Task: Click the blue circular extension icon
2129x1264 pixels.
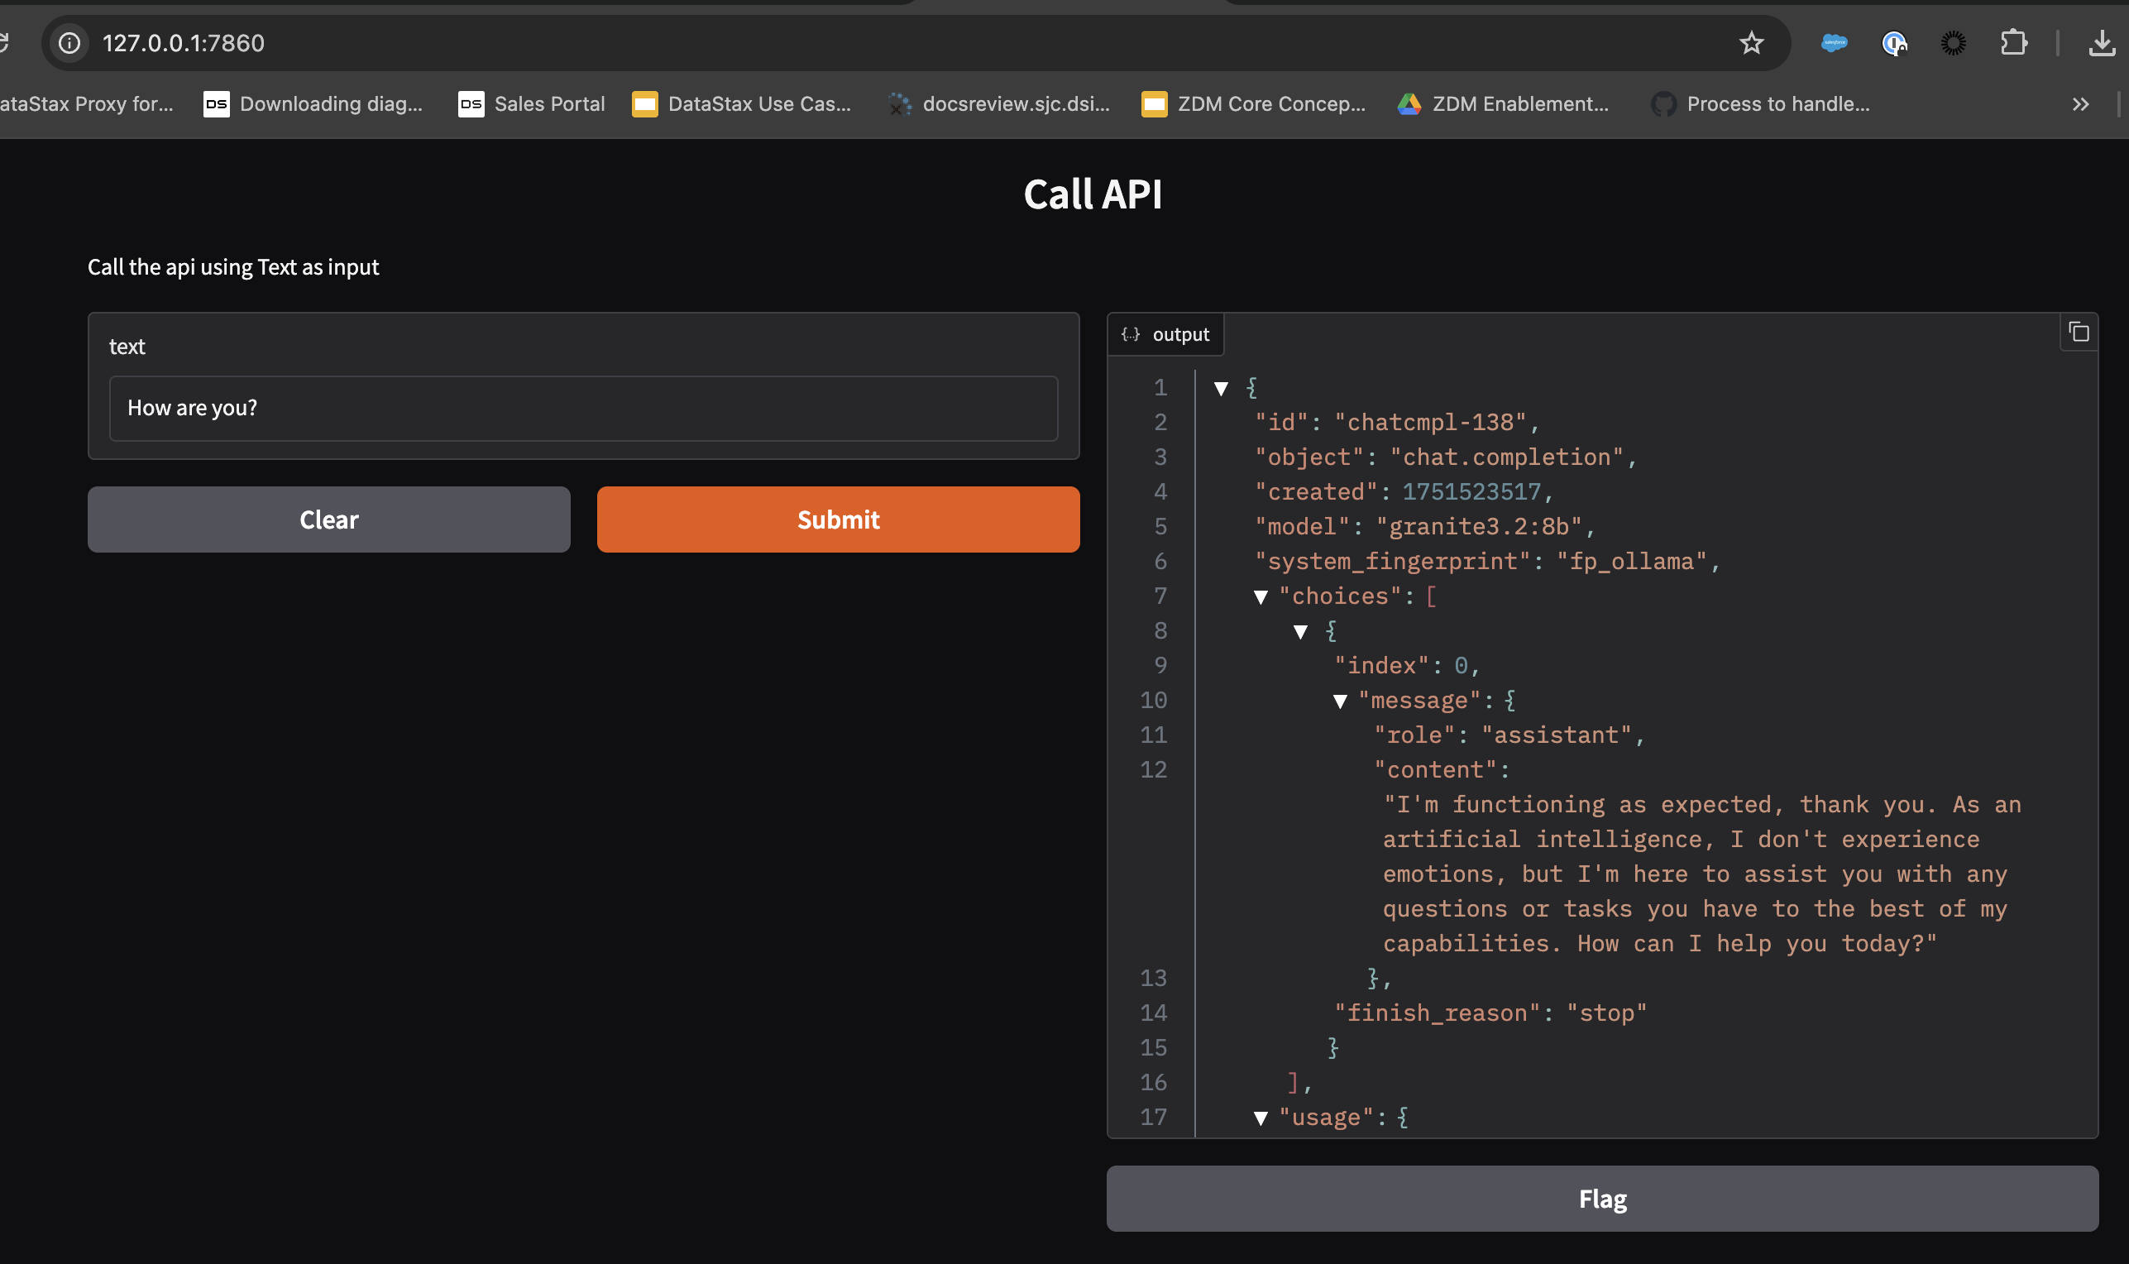Action: [x=1893, y=42]
